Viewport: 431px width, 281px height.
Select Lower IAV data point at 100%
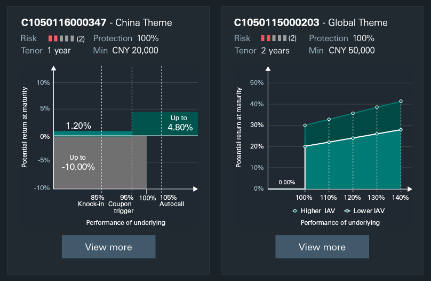[305, 146]
